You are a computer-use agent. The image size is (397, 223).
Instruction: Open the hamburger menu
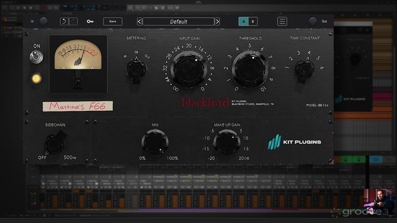[x=282, y=22]
